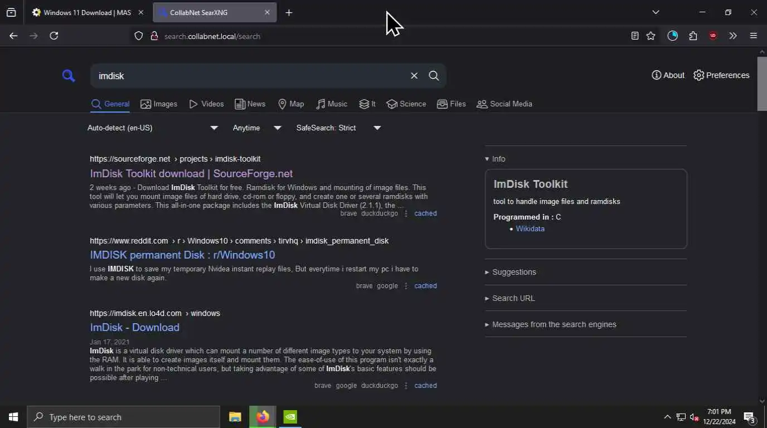Screen dimensions: 767x428
Task: Open ImDisk Toolkit download SourceForge.net result
Action: point(191,173)
